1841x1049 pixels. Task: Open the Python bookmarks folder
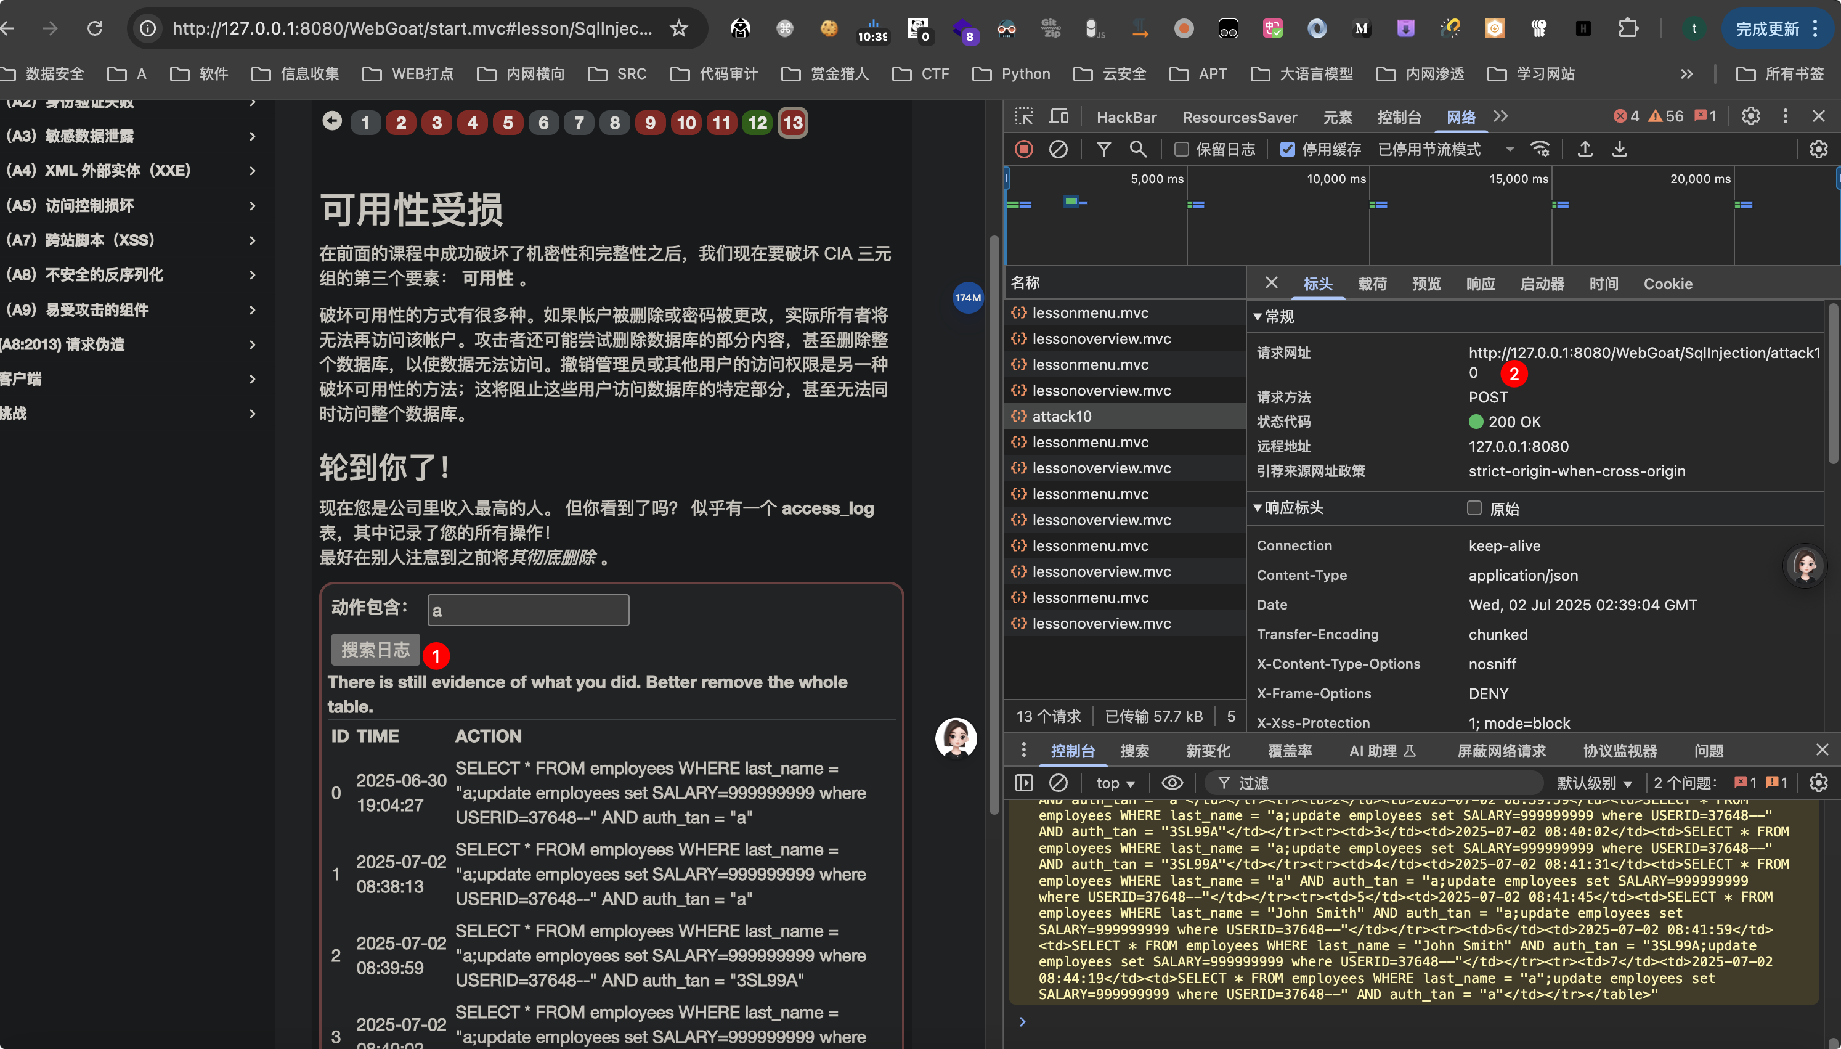(x=1011, y=73)
